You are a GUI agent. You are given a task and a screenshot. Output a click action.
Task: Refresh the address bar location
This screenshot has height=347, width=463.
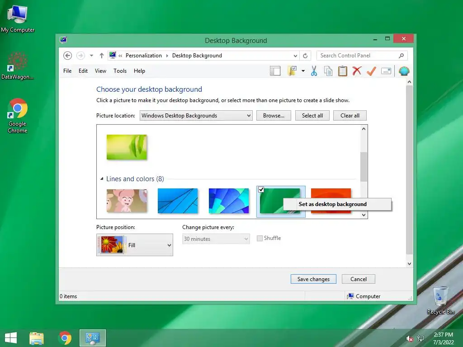coord(305,56)
